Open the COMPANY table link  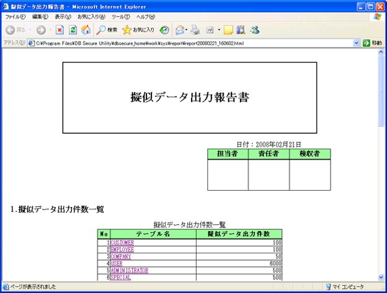(x=121, y=256)
